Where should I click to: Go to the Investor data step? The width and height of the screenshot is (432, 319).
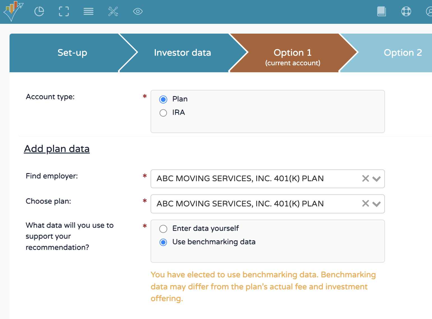pyautogui.click(x=182, y=53)
